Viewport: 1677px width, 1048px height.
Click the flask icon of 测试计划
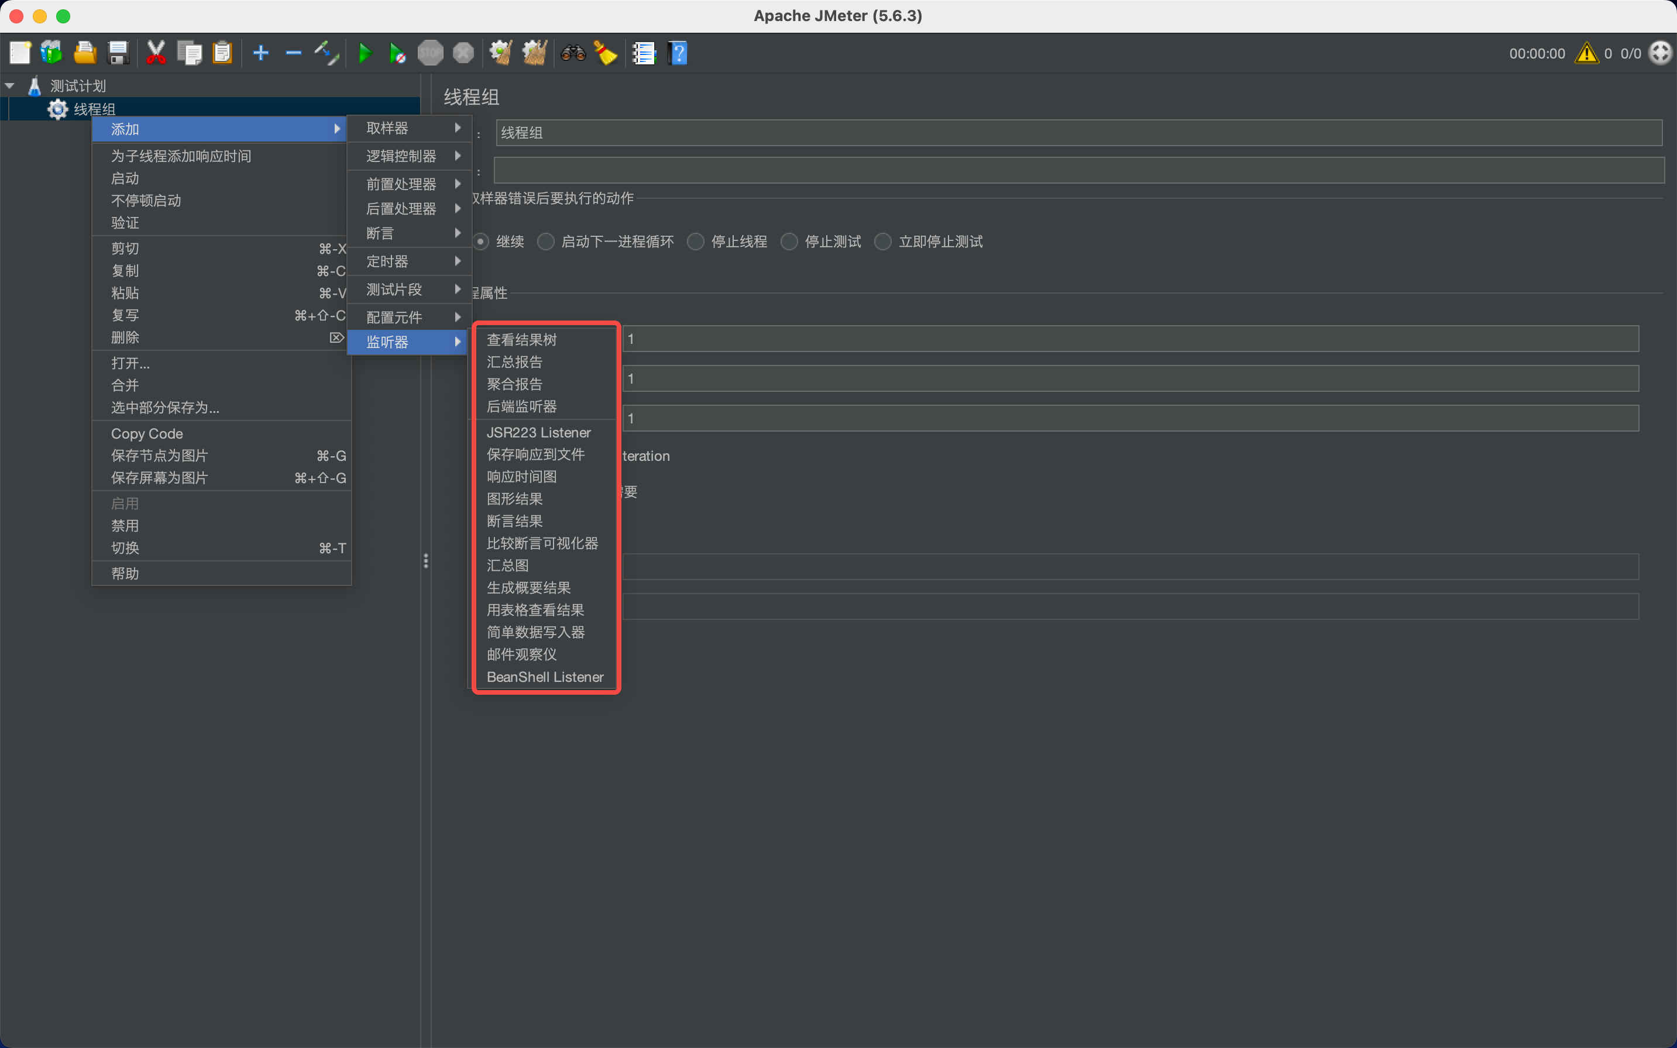35,86
